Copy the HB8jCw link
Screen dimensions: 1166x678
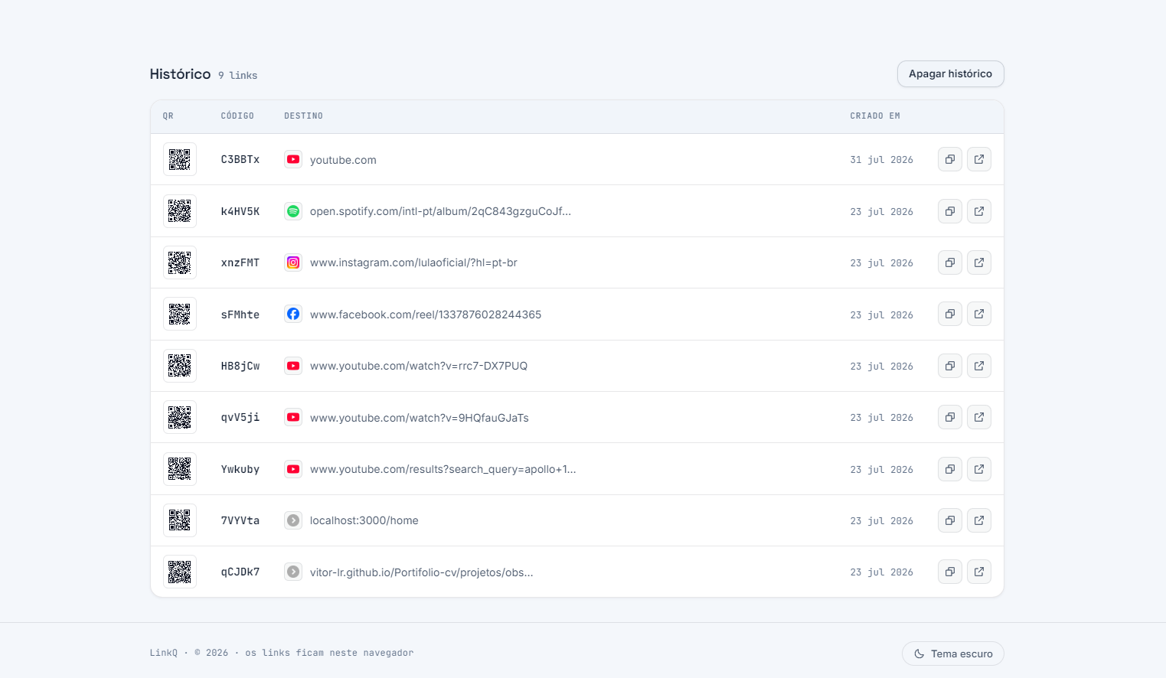[949, 366]
